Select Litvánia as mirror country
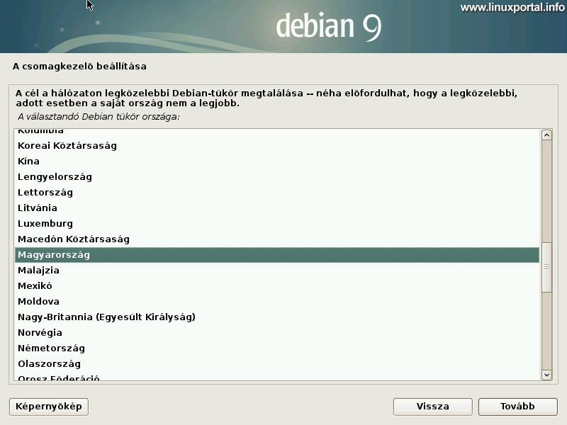 pyautogui.click(x=276, y=208)
